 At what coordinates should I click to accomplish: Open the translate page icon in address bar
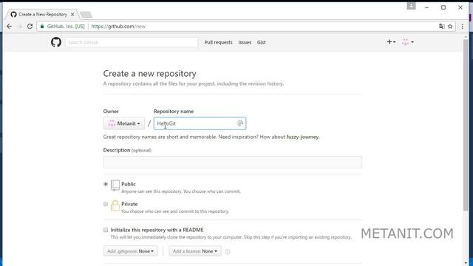click(x=442, y=27)
